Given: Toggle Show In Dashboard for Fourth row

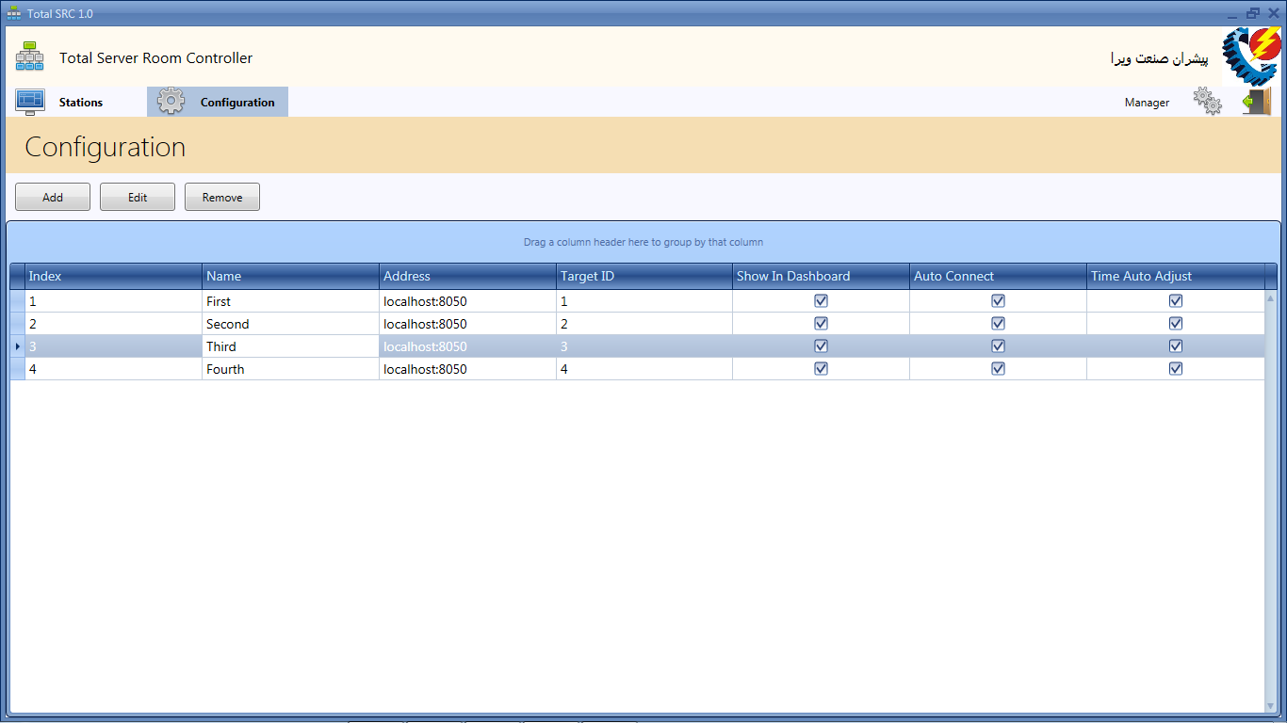Looking at the screenshot, I should click(x=821, y=369).
